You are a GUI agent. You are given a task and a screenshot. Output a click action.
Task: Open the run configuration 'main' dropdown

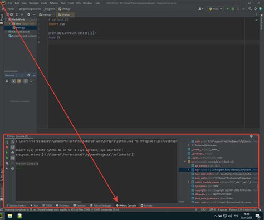pyautogui.click(x=216, y=9)
